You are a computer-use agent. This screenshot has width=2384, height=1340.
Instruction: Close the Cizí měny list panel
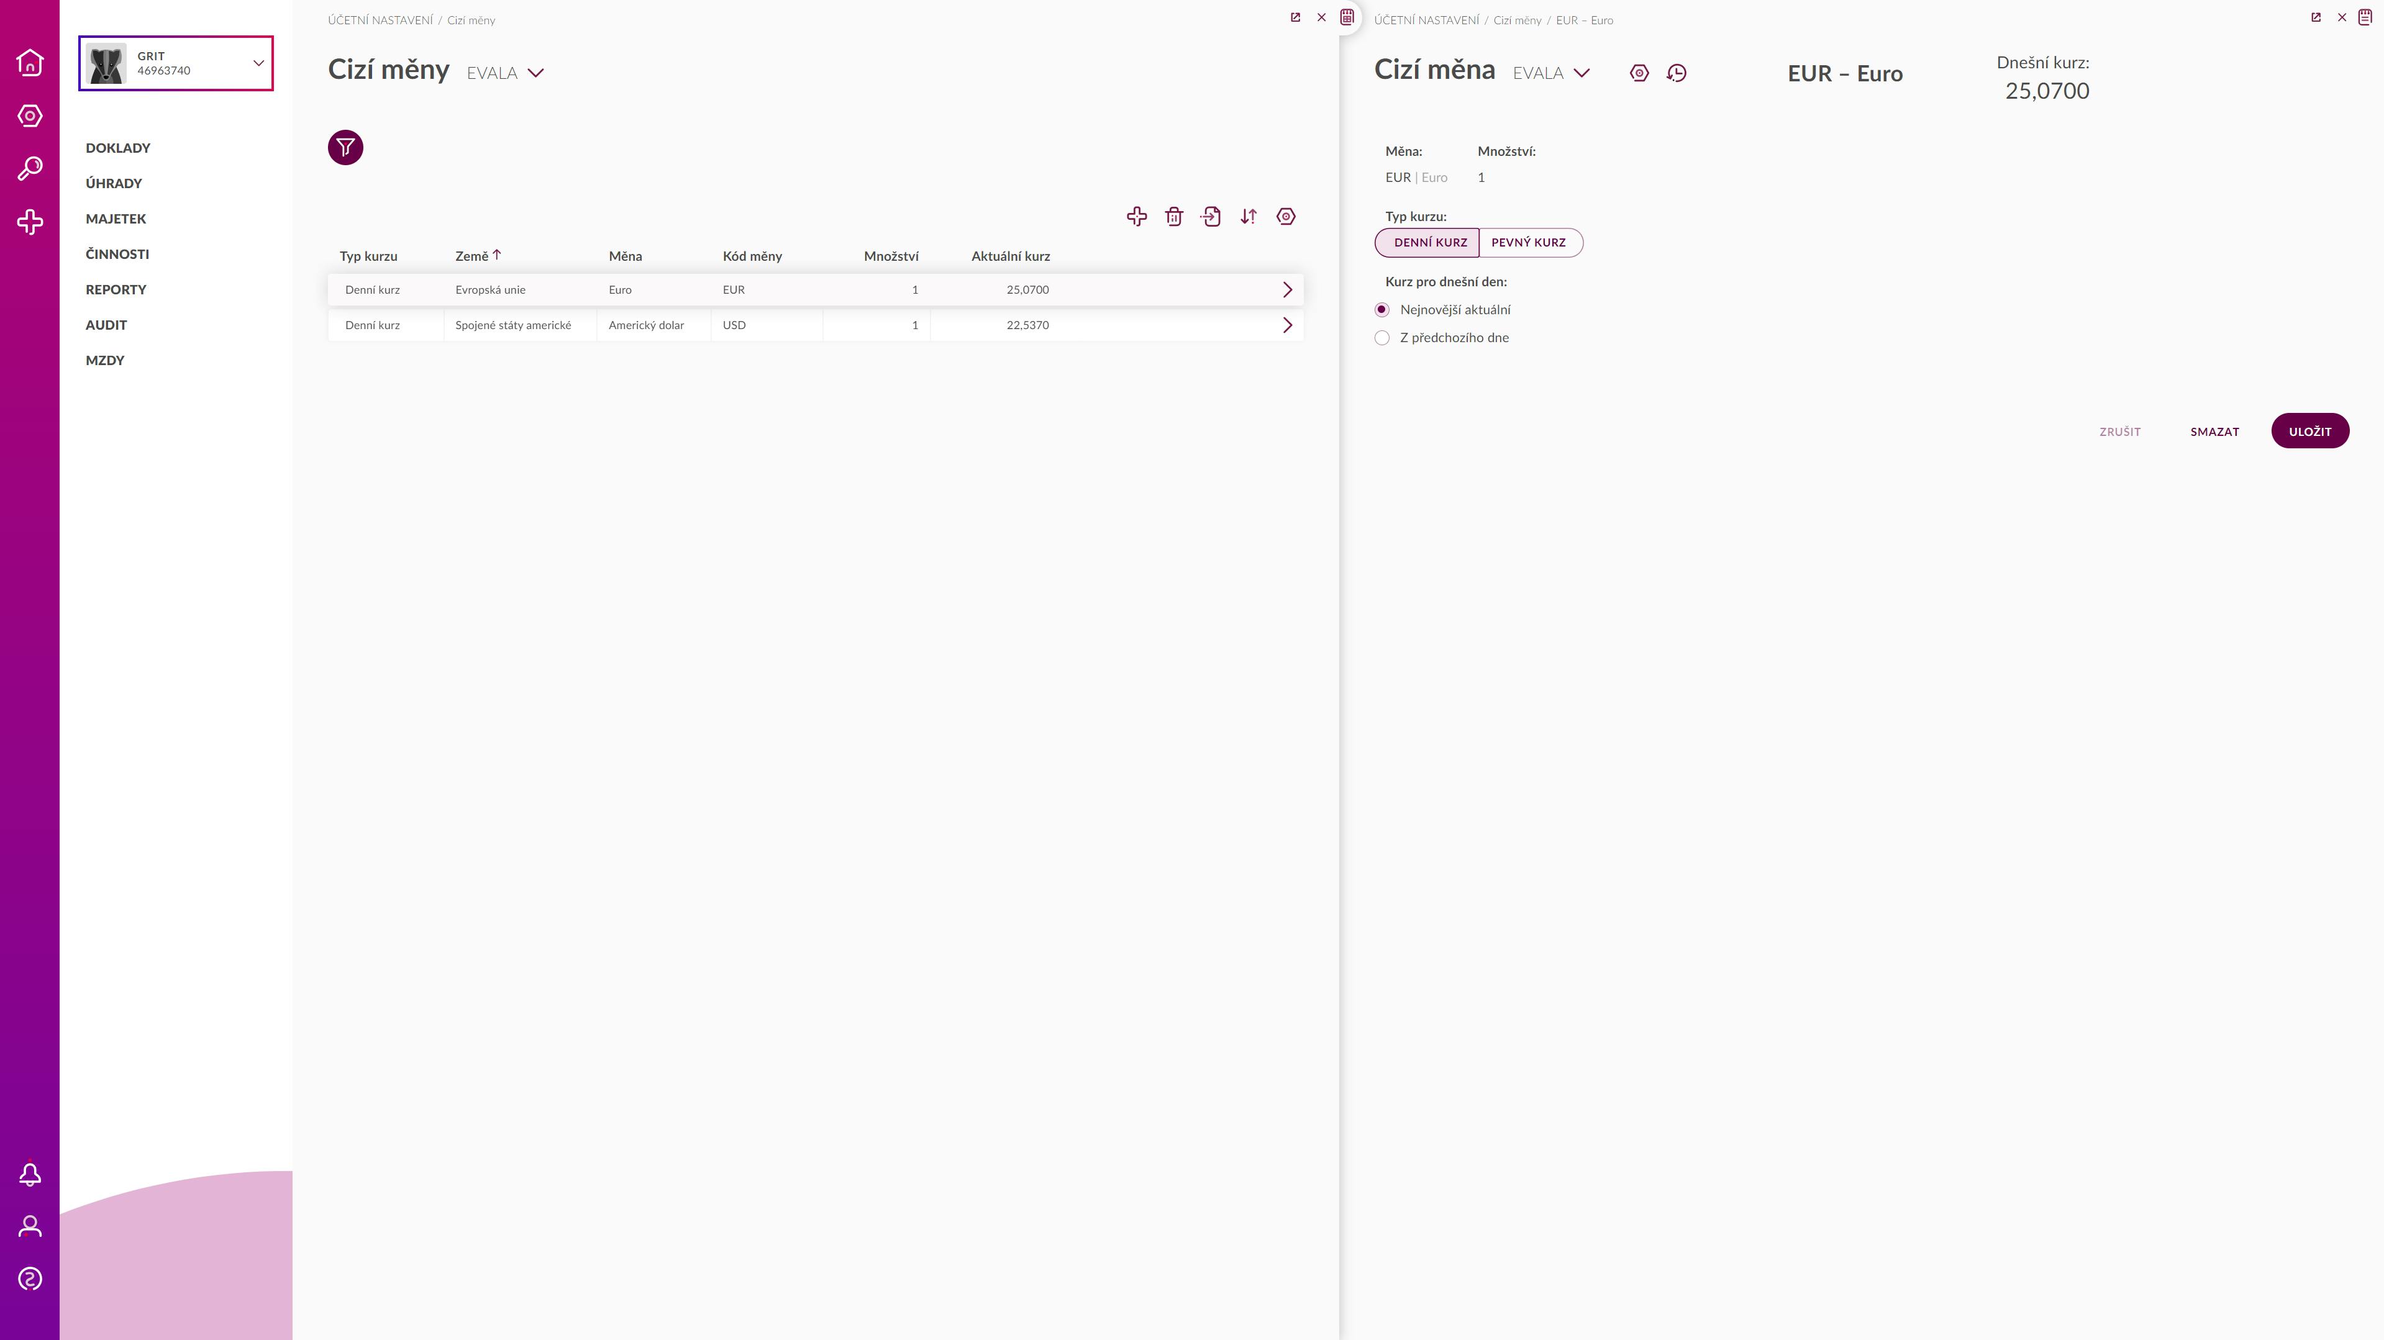tap(1322, 17)
